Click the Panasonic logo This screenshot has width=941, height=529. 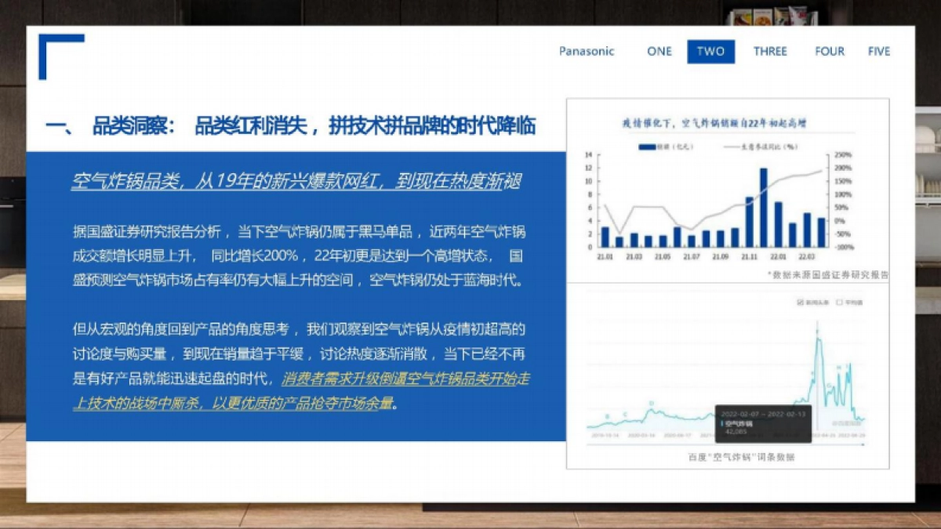tap(587, 52)
